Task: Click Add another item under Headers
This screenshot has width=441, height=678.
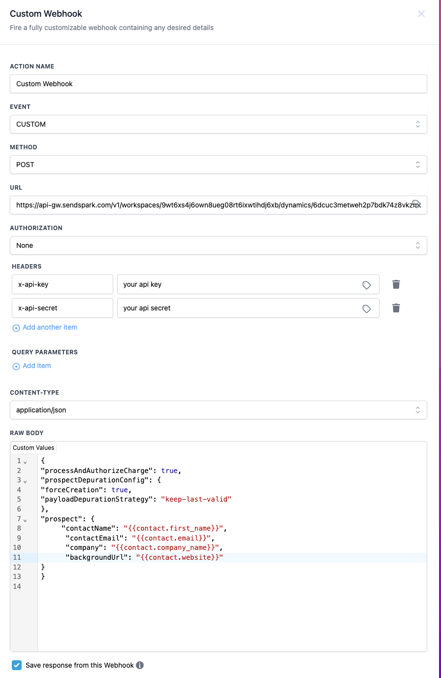Action: point(50,327)
